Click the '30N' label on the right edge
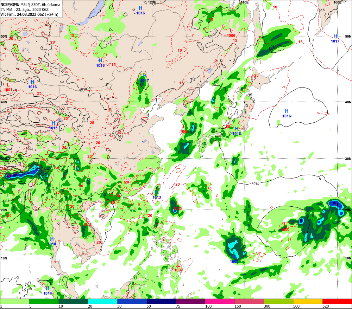Image resolution: width=352 pixels, height=309 pixels. (348, 159)
